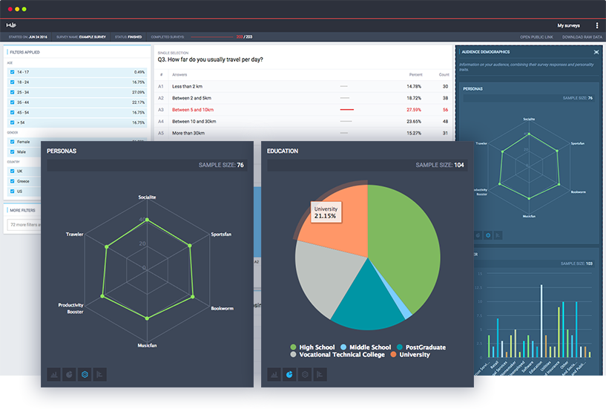
Task: Switch Personas panel to pie chart view
Action: click(69, 374)
